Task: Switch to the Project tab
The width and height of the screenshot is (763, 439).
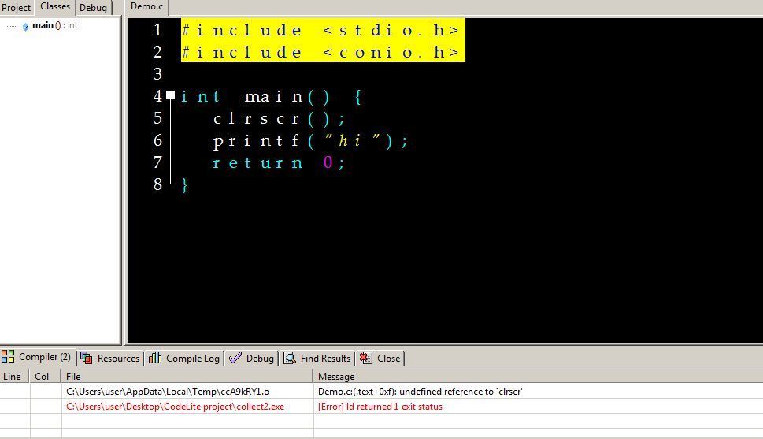Action: click(x=16, y=8)
